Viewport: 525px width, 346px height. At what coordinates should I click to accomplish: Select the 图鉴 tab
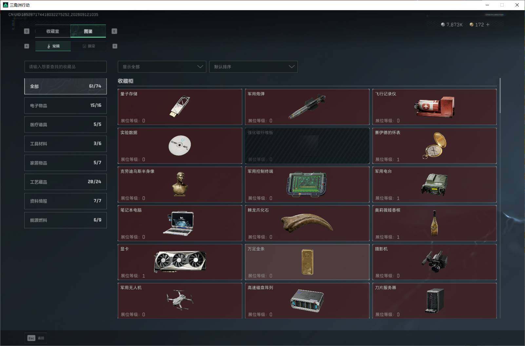(x=88, y=31)
